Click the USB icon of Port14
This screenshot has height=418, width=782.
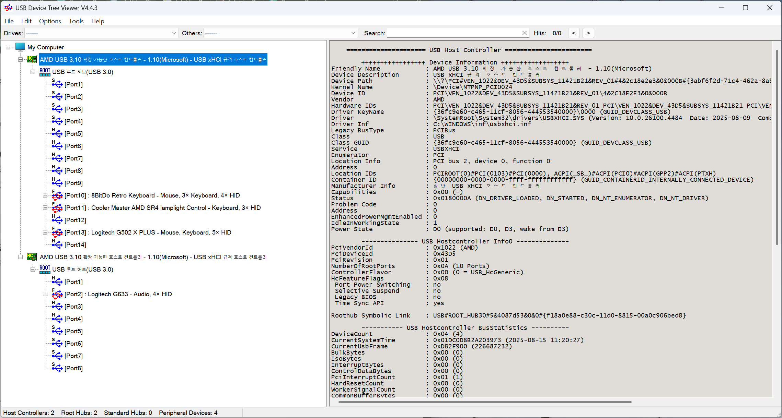[57, 244]
